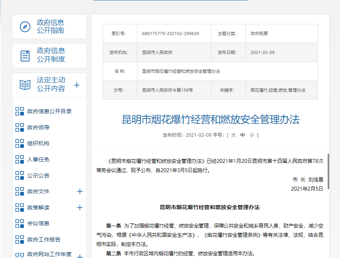Click the grid icon beside 公示公告
Viewport: 340px width, 258px height.
point(20,176)
